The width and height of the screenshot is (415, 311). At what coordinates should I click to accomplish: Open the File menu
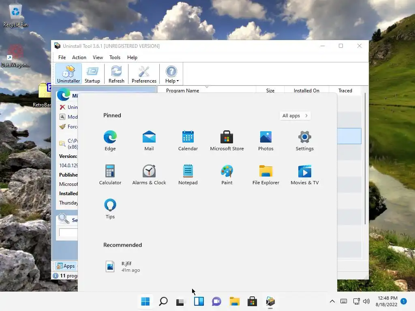click(62, 58)
